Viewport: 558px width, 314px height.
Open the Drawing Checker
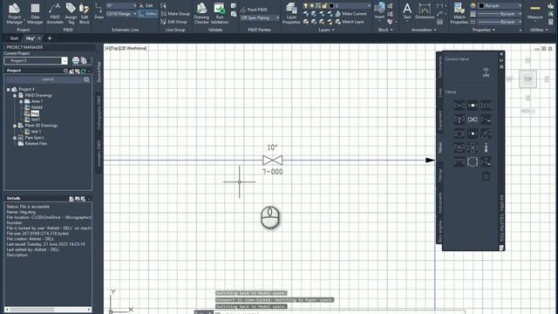tap(201, 14)
